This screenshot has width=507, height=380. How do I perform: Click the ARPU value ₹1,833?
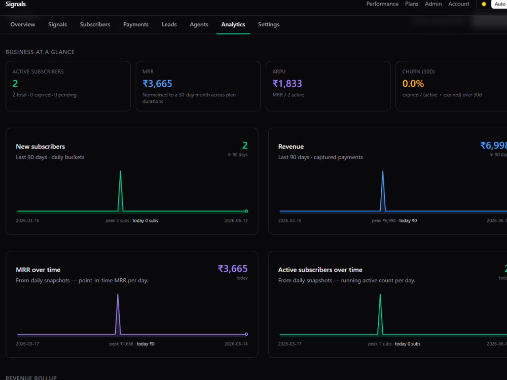tap(287, 84)
